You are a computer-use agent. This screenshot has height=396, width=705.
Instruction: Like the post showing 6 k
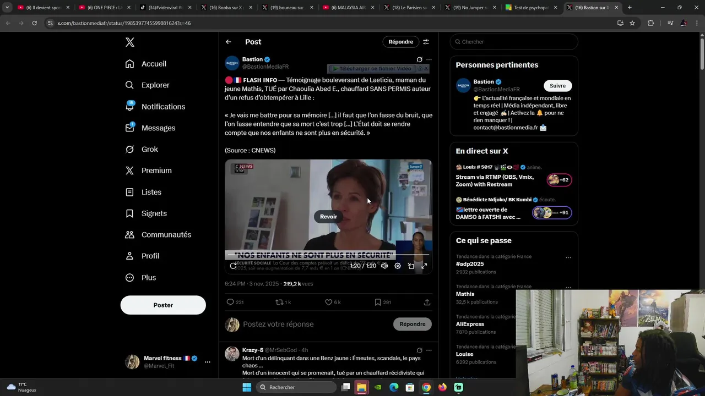333,302
